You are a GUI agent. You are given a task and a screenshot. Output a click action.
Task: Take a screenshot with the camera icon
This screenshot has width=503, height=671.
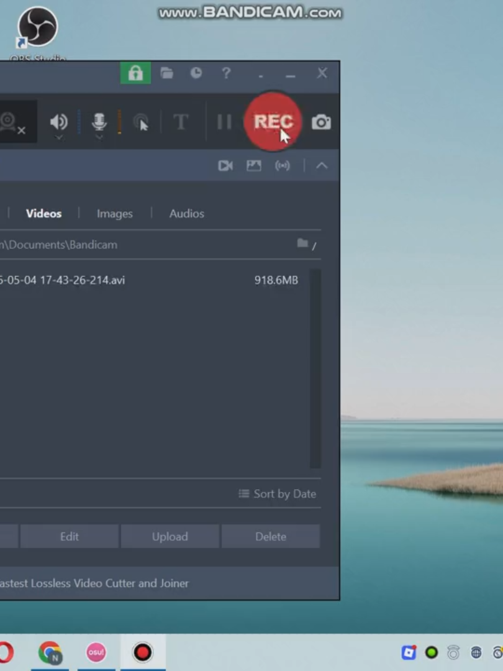pos(321,122)
